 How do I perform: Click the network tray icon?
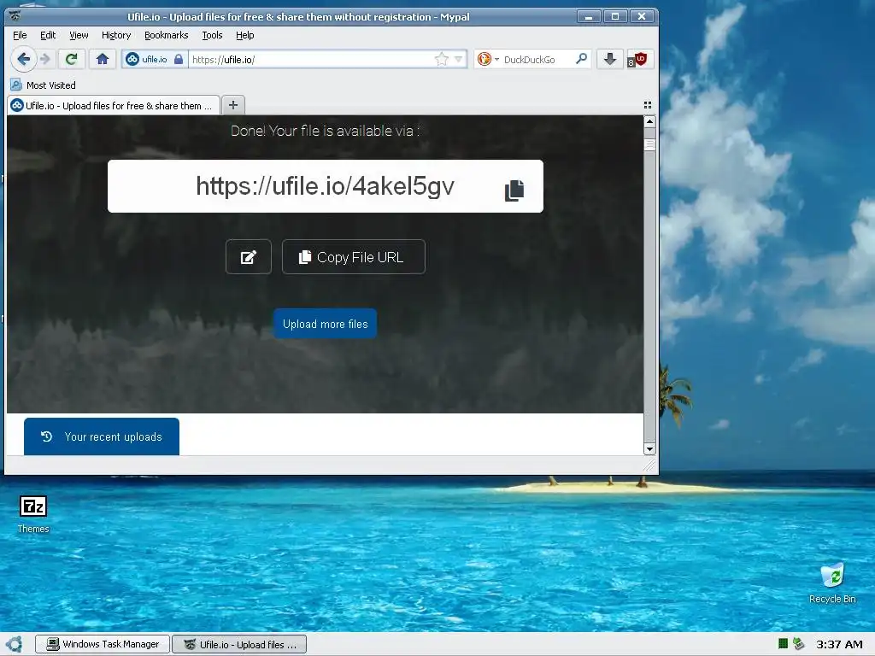coord(799,644)
